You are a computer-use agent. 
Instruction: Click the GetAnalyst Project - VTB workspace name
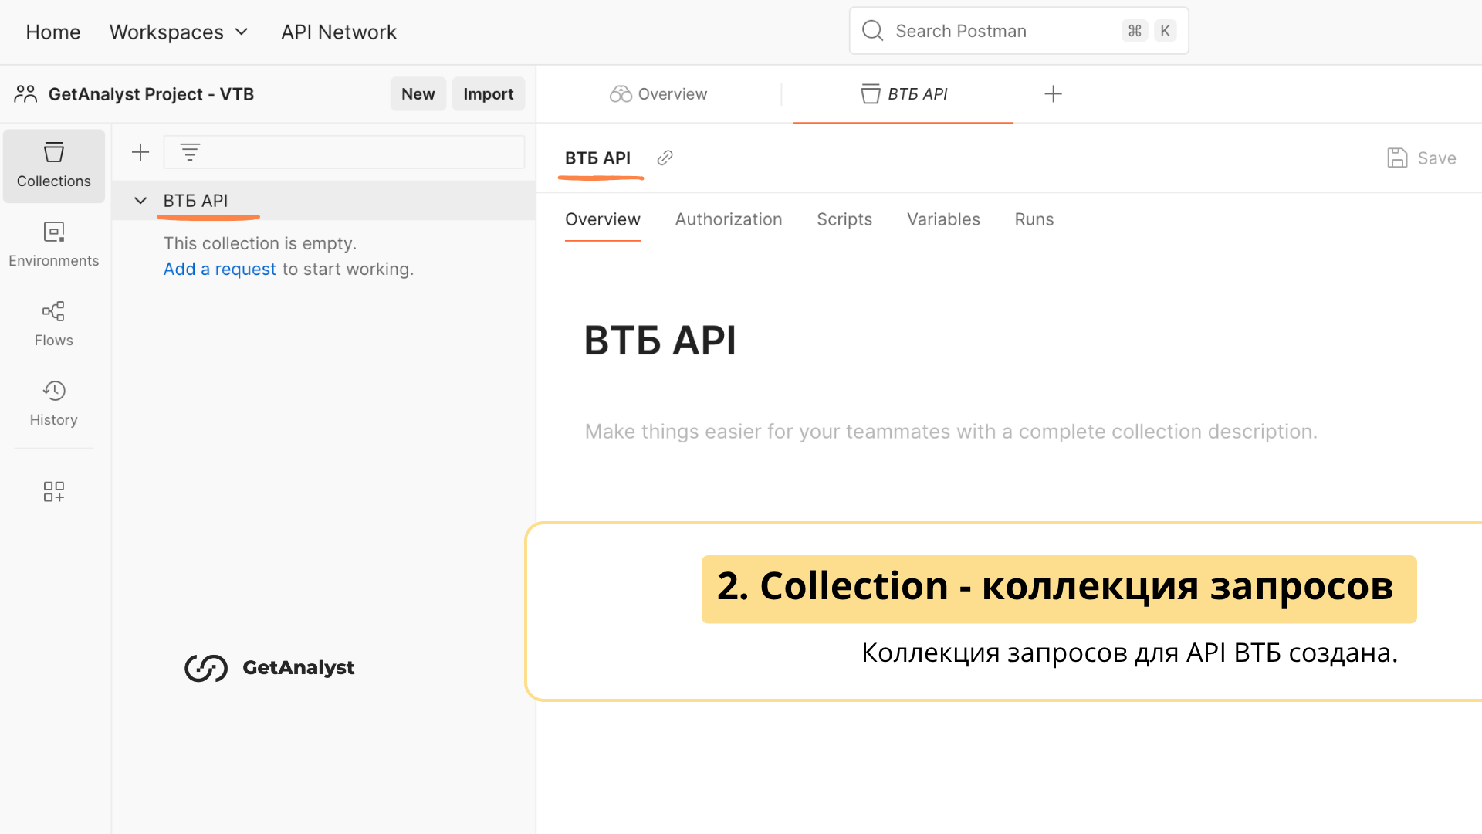point(151,94)
